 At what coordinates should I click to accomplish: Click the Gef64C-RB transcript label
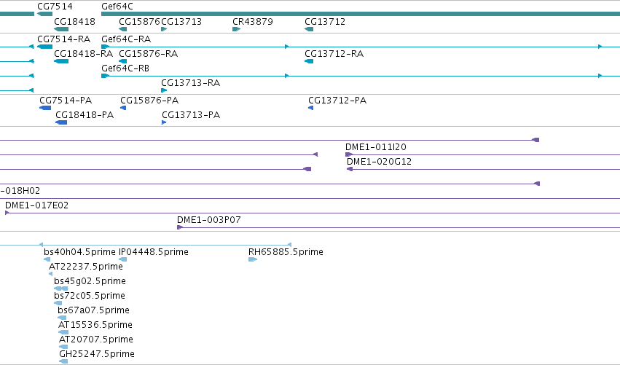click(125, 68)
